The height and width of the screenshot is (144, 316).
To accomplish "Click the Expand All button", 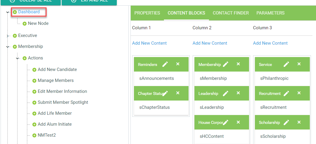I will [x=89, y=1].
